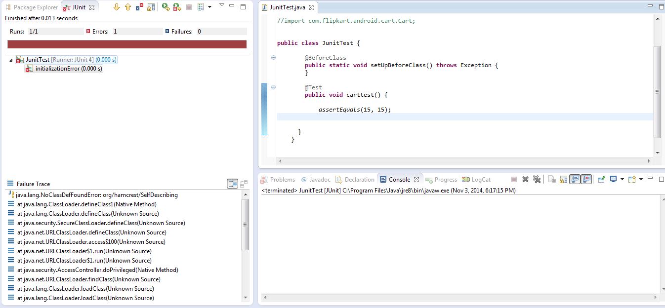The height and width of the screenshot is (308, 665).
Task: Toggle show console on standard output
Action: (575, 179)
